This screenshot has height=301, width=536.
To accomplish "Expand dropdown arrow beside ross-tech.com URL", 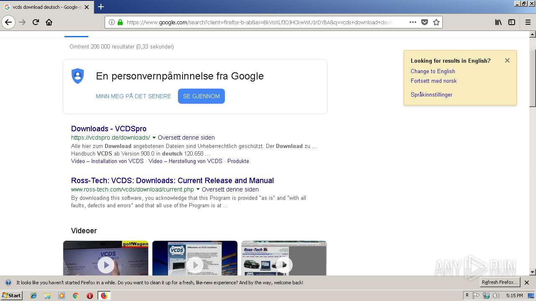I will pyautogui.click(x=198, y=189).
